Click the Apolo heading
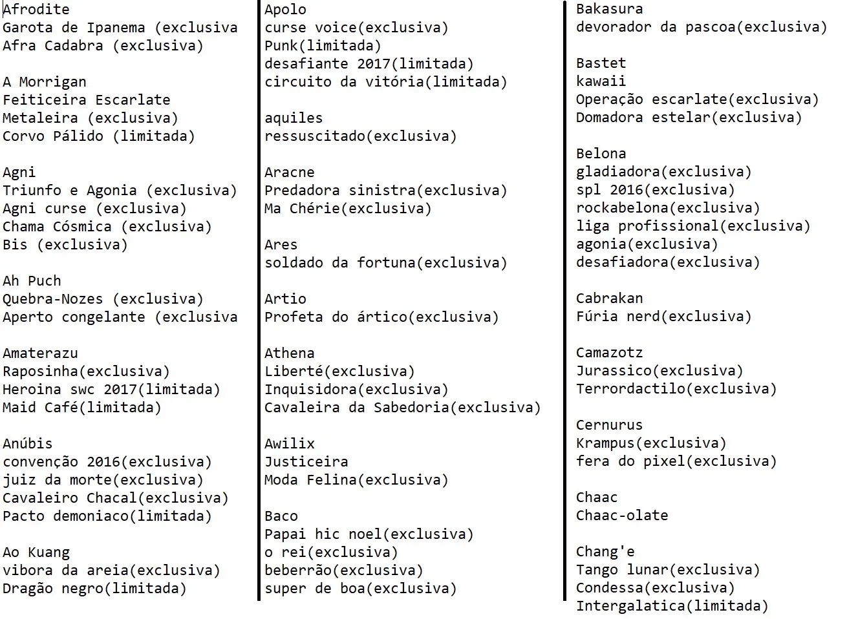Viewport: 847px width, 619px height. 285,10
